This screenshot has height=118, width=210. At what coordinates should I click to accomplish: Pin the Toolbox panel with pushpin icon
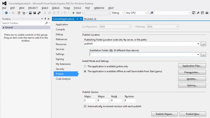tap(45, 19)
